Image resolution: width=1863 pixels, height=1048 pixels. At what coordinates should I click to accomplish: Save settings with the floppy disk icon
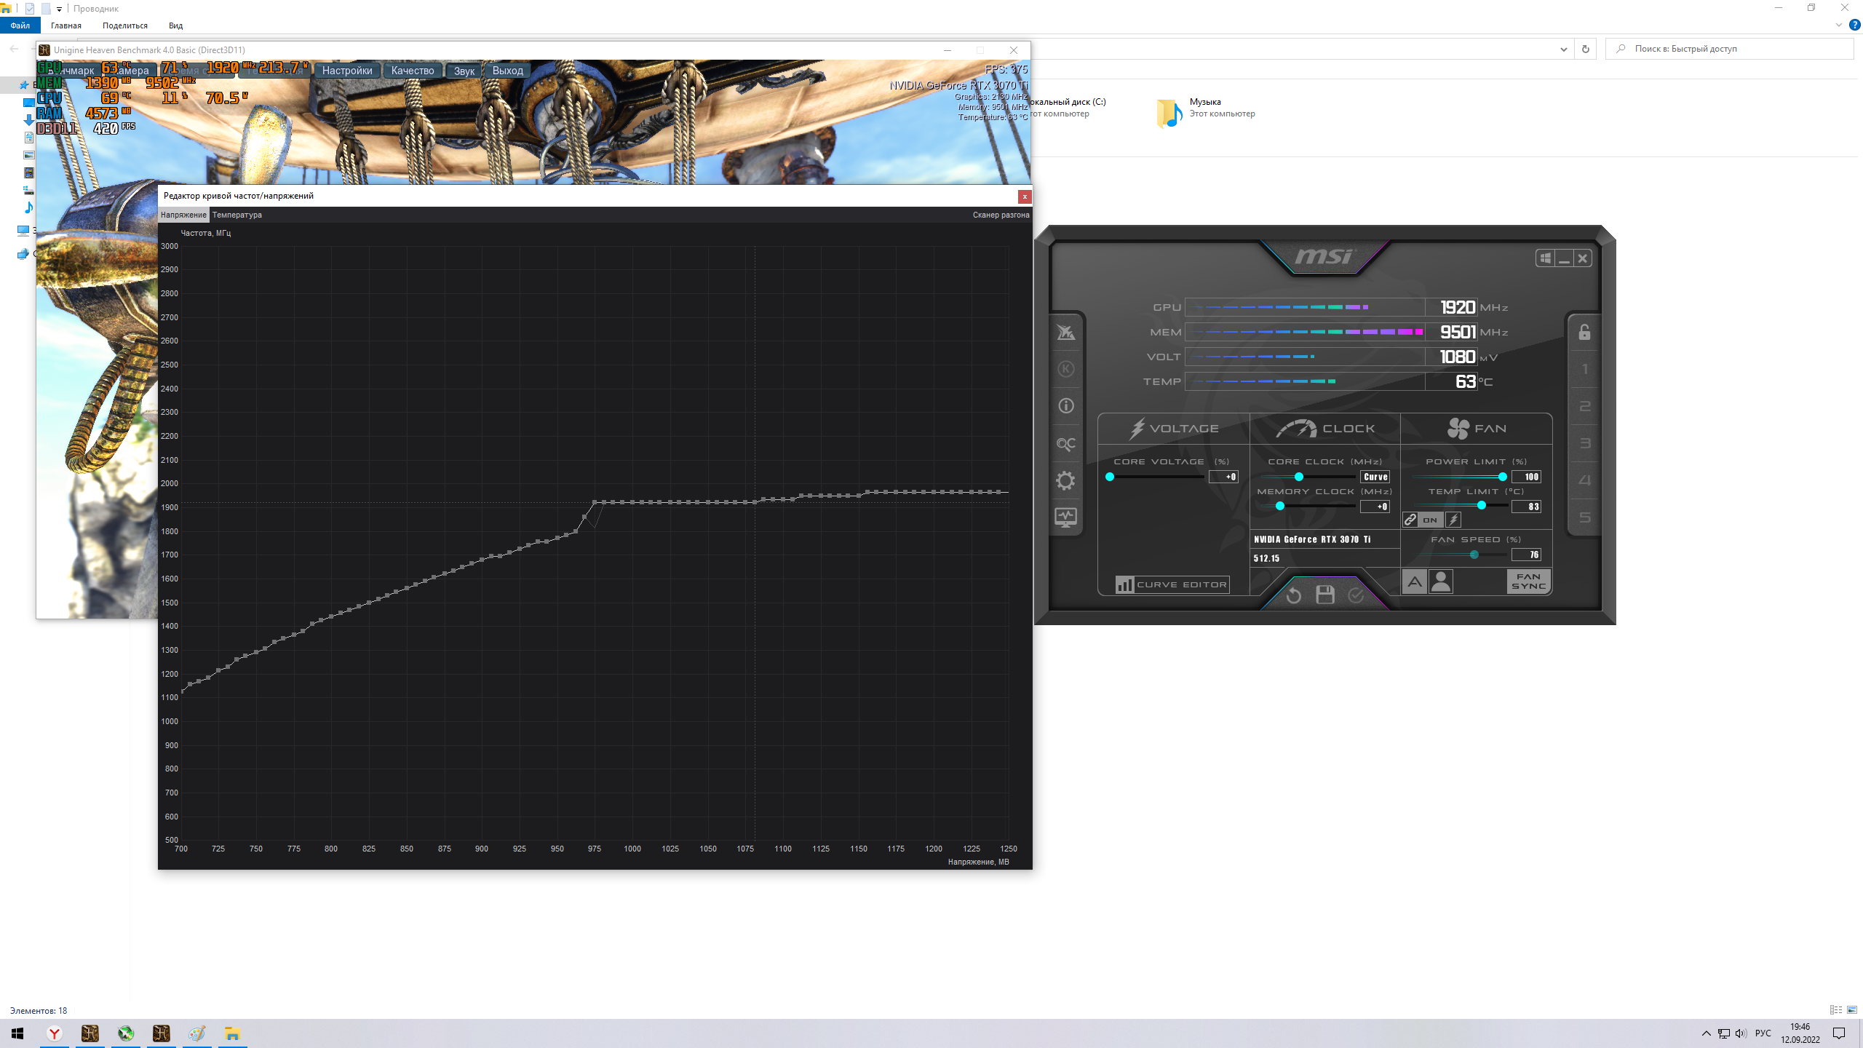(x=1324, y=595)
